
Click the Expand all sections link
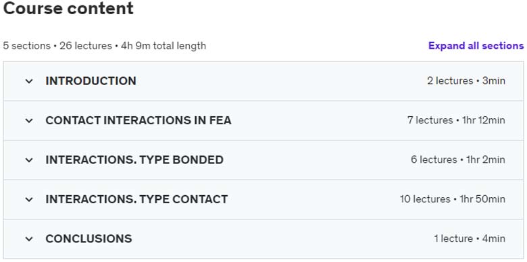476,46
